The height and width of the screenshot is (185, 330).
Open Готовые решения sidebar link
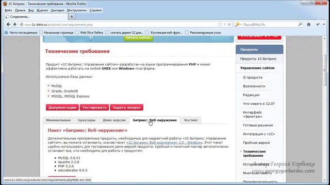tap(258, 125)
